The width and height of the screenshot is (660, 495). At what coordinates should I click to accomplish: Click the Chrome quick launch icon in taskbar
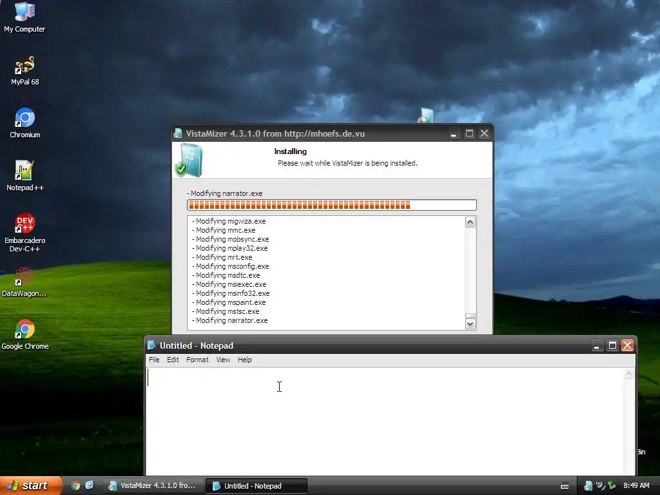click(x=75, y=486)
